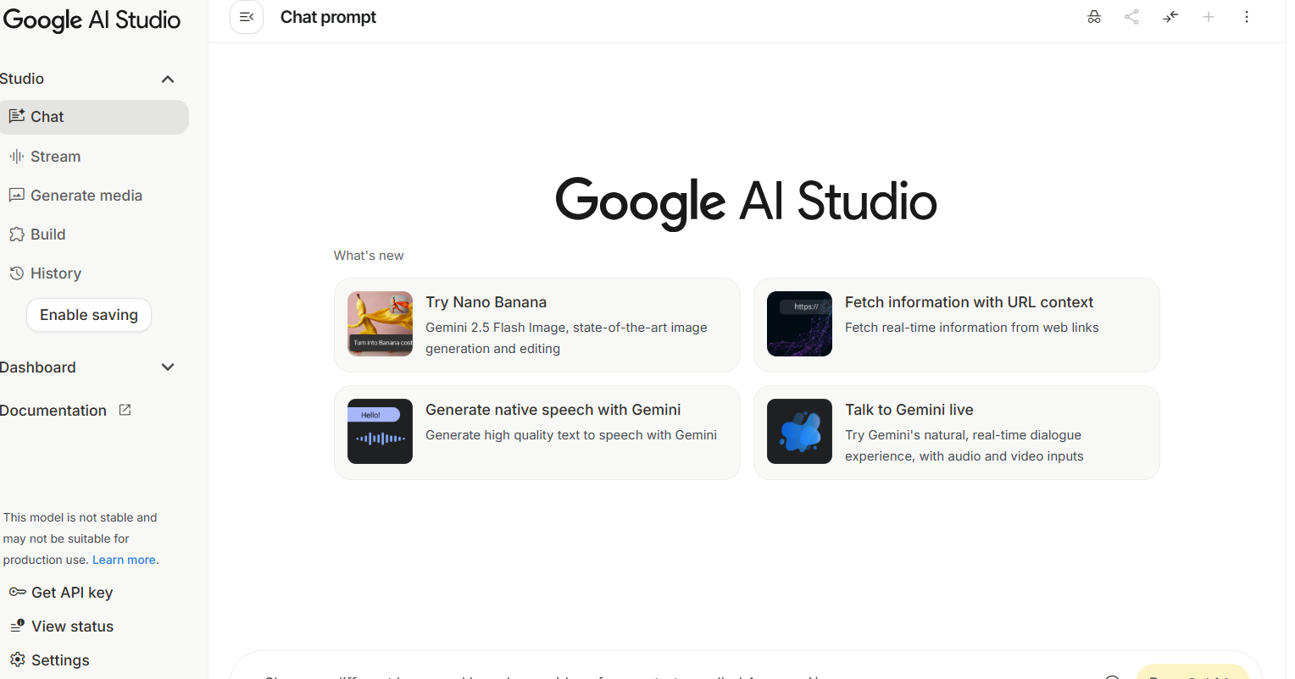This screenshot has height=679, width=1295.
Task: Toggle the temporary chat incognito icon
Action: coord(1094,17)
